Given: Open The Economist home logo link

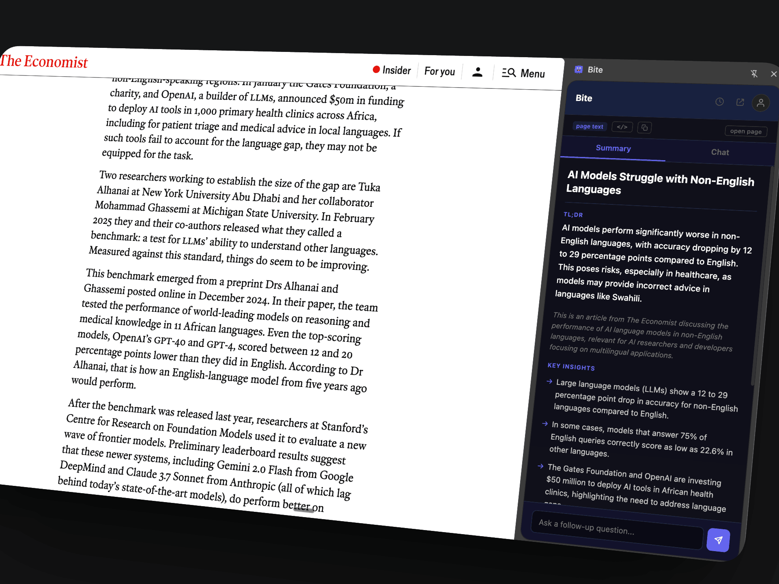Looking at the screenshot, I should pyautogui.click(x=44, y=62).
